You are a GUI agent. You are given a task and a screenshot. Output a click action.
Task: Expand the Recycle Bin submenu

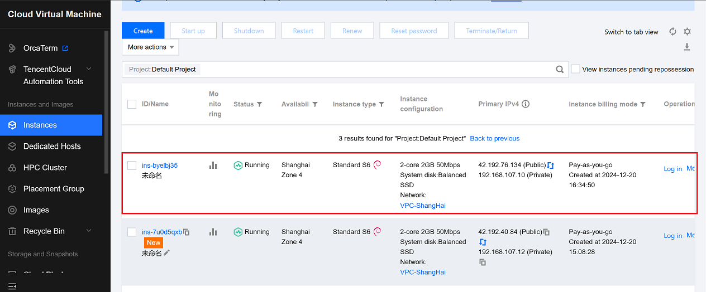(89, 231)
